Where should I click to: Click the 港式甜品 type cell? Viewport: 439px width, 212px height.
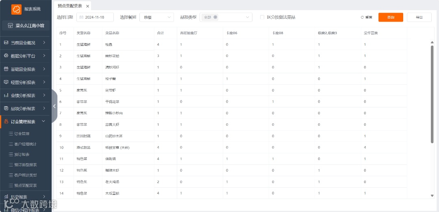(83, 147)
